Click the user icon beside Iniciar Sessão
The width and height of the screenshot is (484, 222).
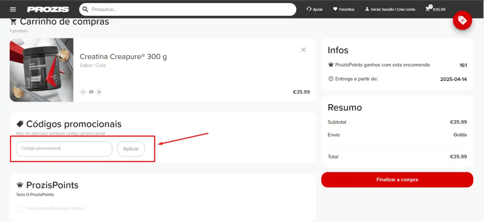click(x=367, y=9)
